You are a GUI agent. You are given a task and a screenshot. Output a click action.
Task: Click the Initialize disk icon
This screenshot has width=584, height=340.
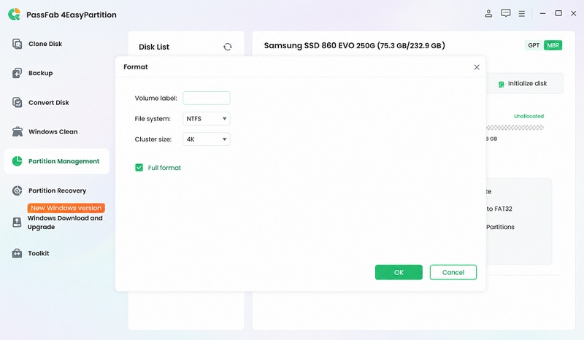[502, 84]
